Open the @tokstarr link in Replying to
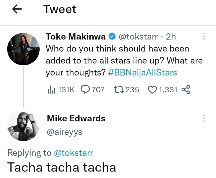Image resolution: width=216 pixels, height=178 pixels. (x=73, y=153)
